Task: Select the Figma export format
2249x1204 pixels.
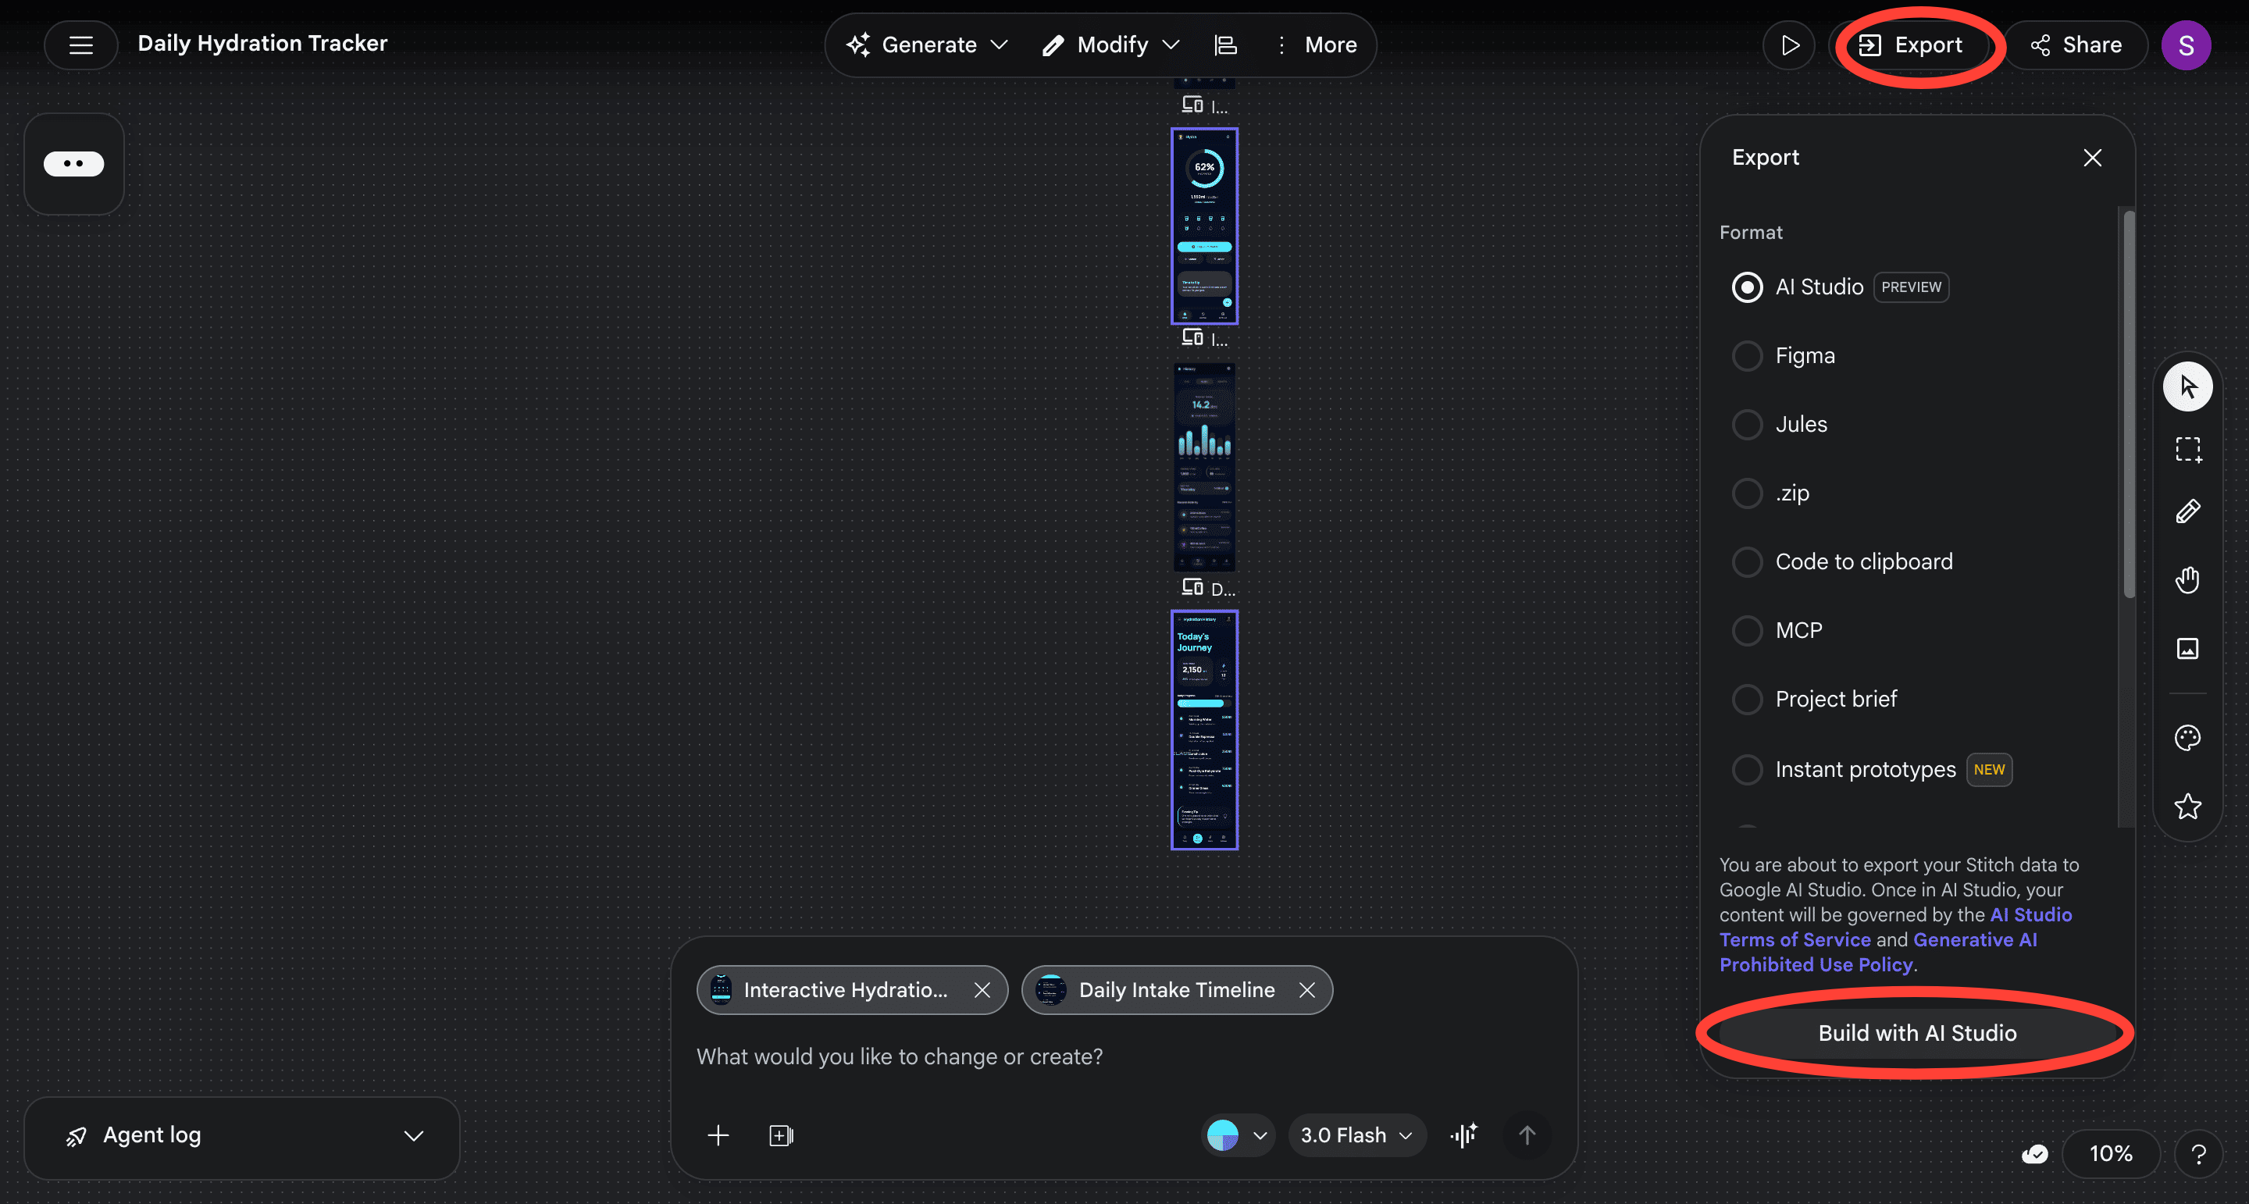Action: pos(1748,356)
